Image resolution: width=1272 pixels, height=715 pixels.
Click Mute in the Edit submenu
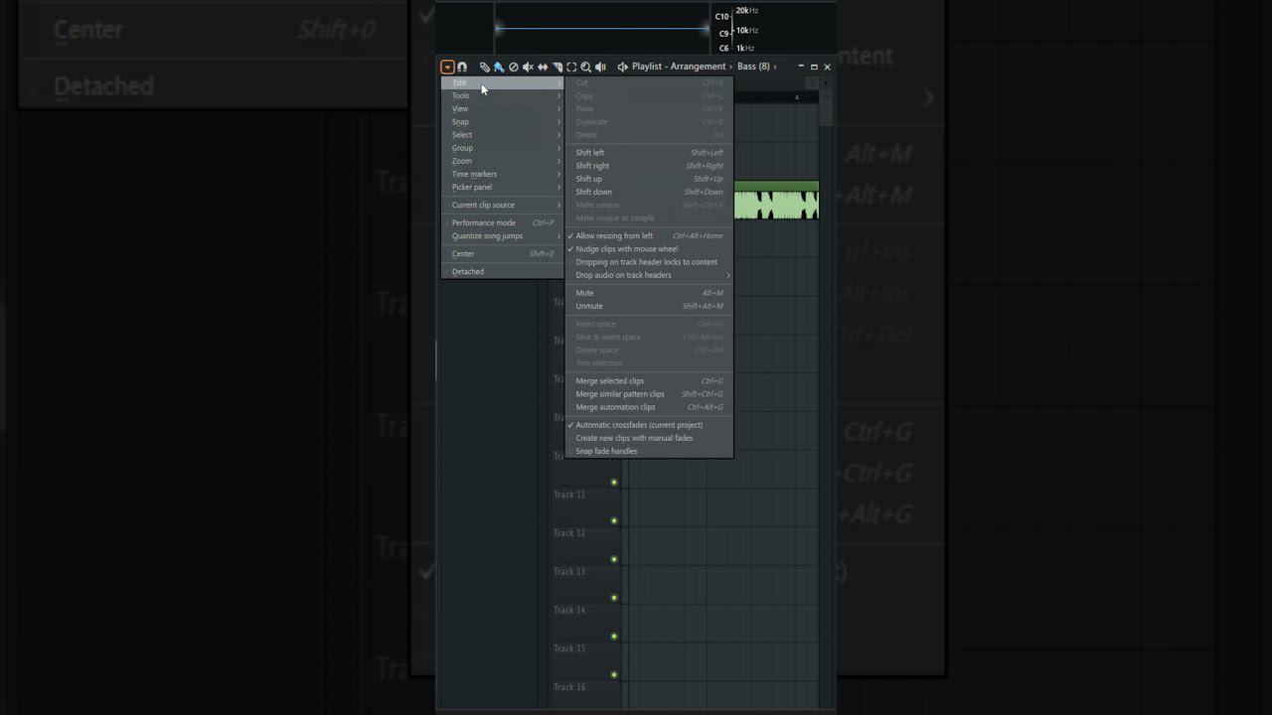pos(649,293)
